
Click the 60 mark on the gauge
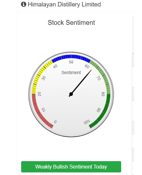click(87, 66)
